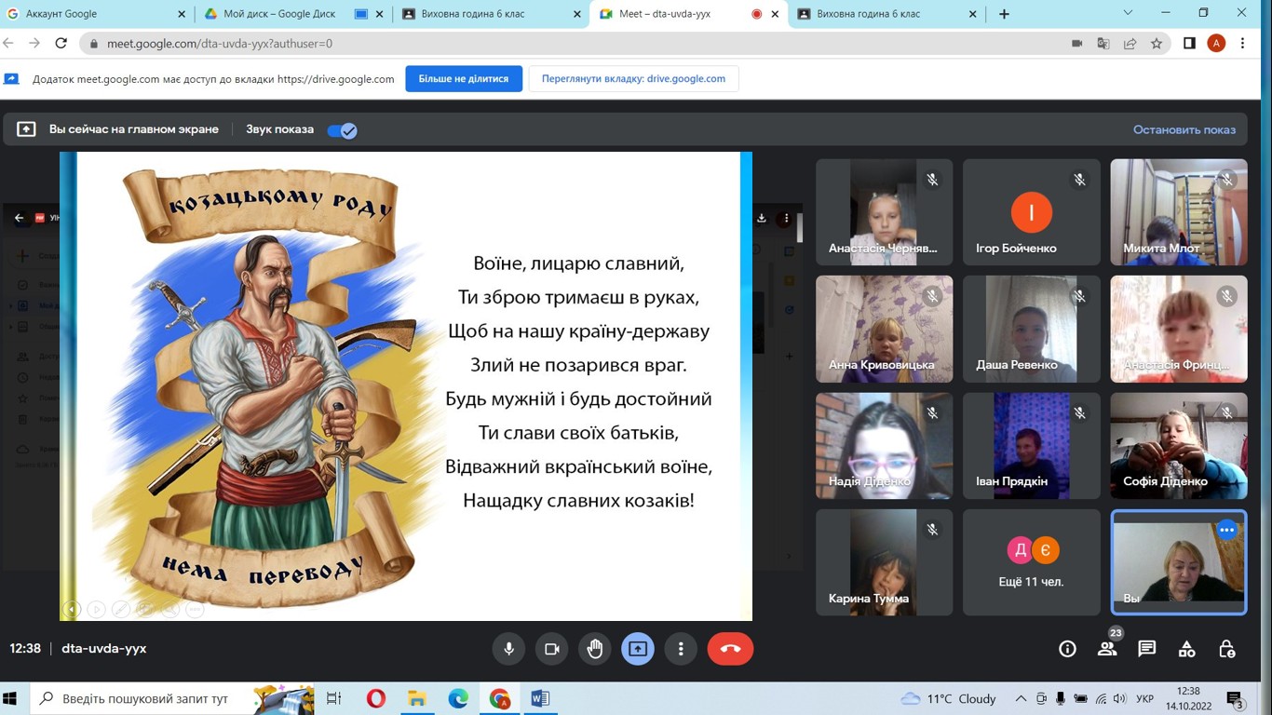The image size is (1272, 715).
Task: Select Микита Млот video tile
Action: click(1179, 212)
